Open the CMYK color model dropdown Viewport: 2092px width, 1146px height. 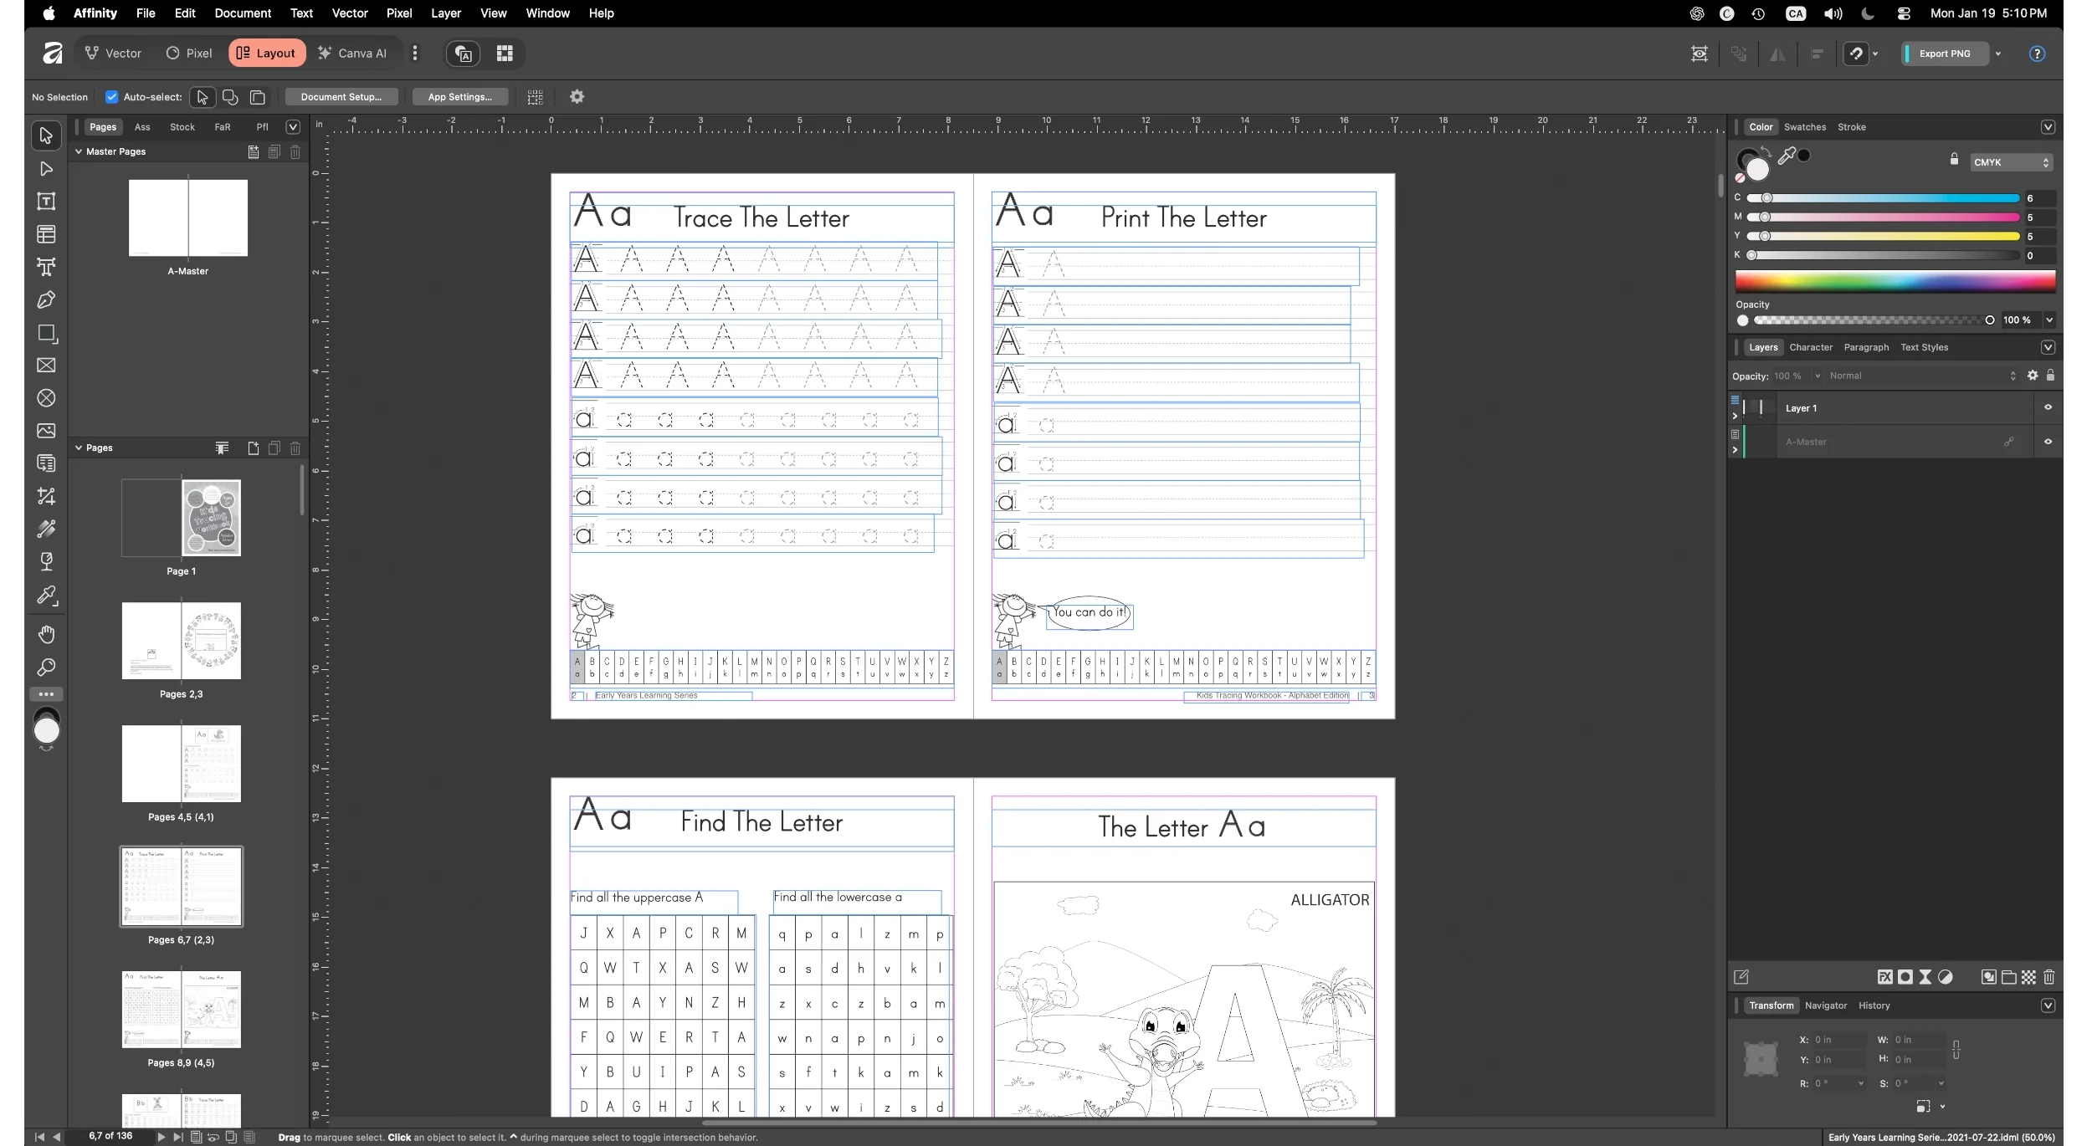(2009, 161)
